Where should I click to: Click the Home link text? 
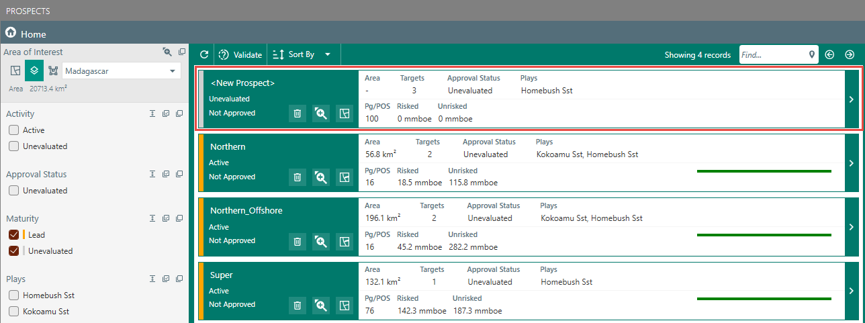click(x=34, y=34)
